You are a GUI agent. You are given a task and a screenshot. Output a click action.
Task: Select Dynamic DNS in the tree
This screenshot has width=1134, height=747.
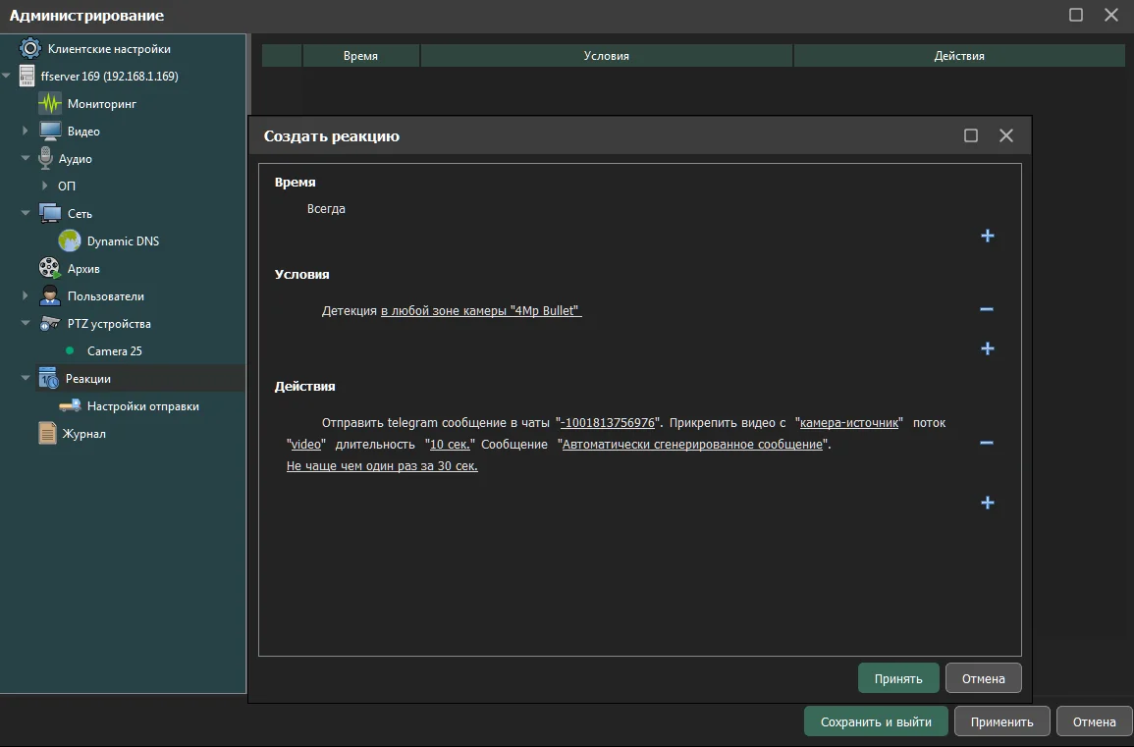click(x=123, y=240)
